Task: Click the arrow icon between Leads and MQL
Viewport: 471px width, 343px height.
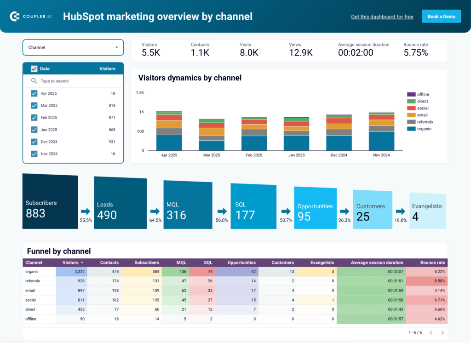Action: coord(155,211)
